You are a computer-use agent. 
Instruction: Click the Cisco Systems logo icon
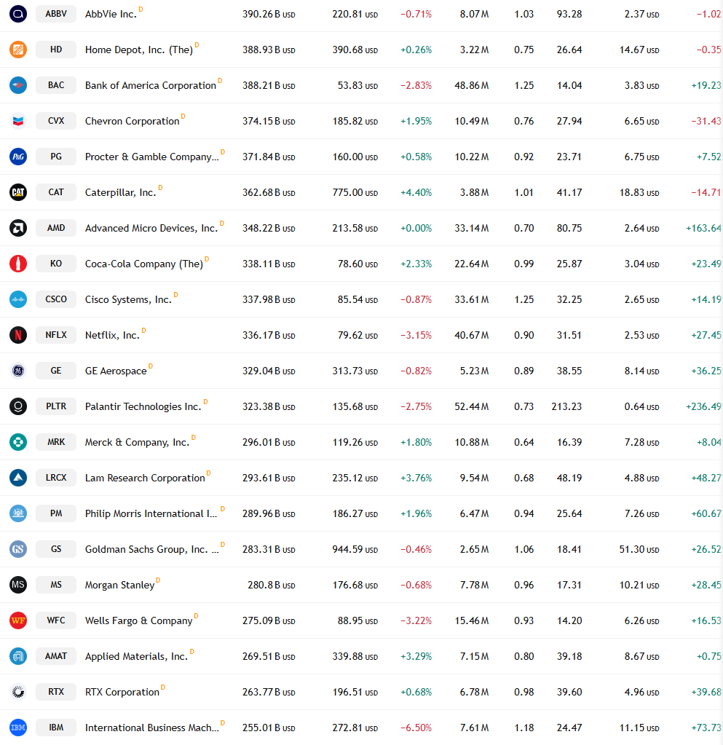(18, 299)
